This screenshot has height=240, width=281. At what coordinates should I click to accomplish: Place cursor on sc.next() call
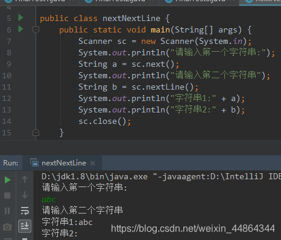153,64
